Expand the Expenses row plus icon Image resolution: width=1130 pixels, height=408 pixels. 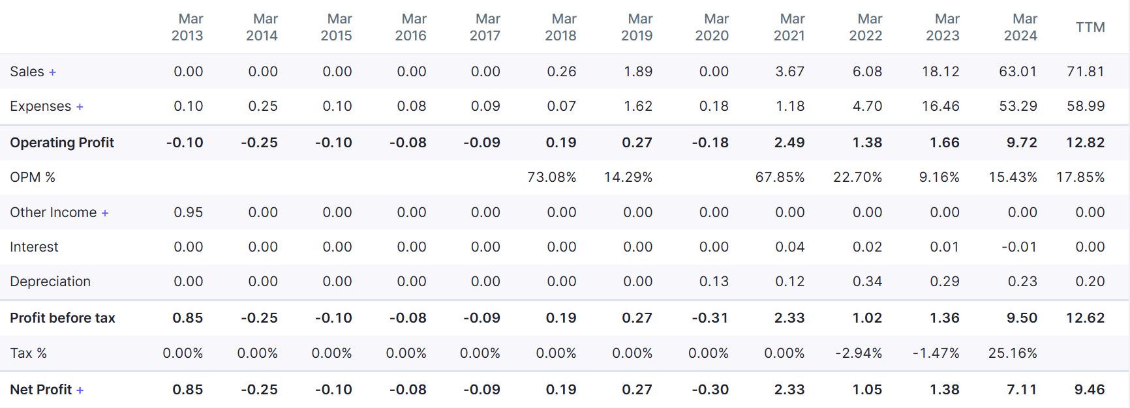tap(80, 107)
